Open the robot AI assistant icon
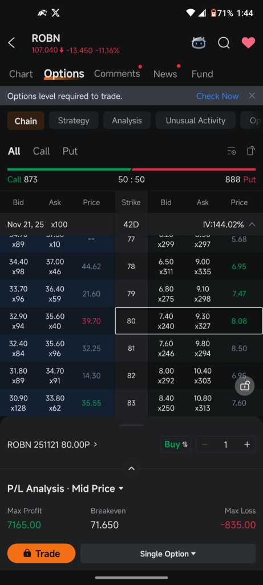 (x=199, y=43)
